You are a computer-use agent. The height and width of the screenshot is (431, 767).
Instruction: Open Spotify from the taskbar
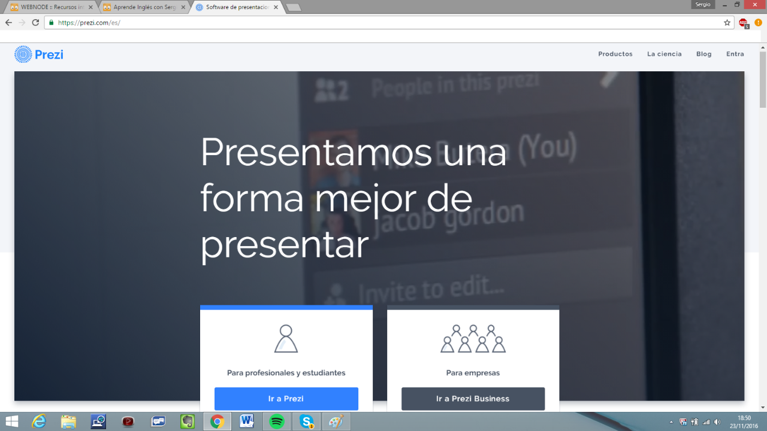(x=277, y=421)
